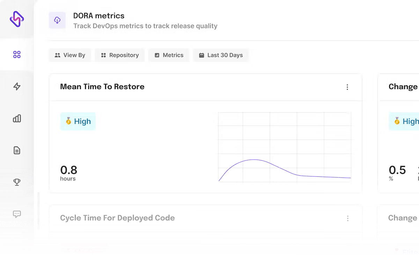Open the bar chart analytics icon
The image size is (419, 255).
17,118
